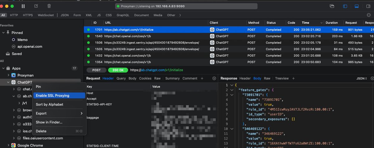Image resolution: width=374 pixels, height=148 pixels.
Task: Add a Request tab with the plus icon
Action: tap(202, 78)
